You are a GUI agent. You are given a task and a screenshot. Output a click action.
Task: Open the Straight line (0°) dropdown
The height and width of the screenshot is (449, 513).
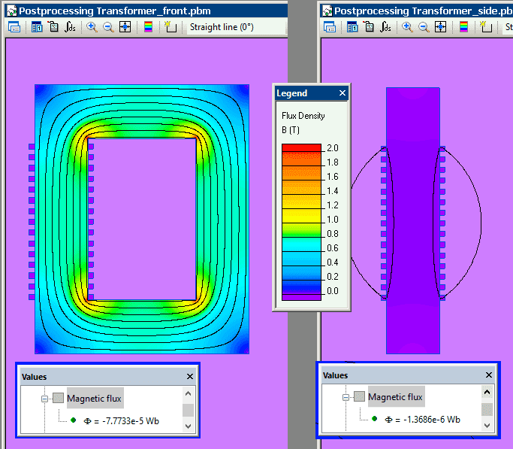click(222, 27)
